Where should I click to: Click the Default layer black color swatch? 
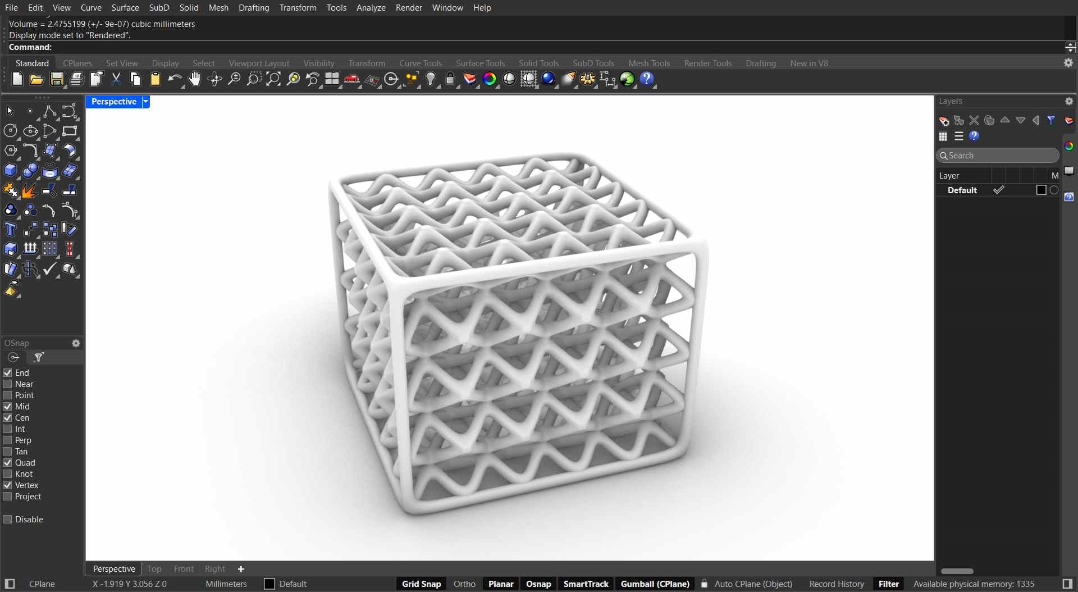1041,190
